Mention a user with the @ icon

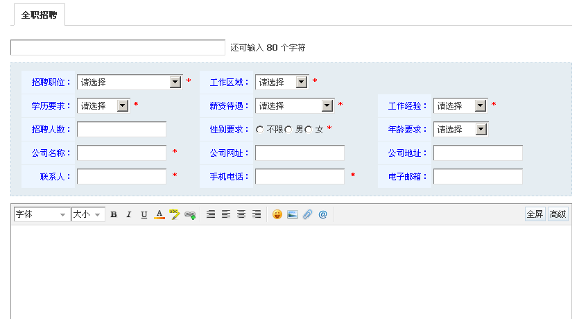[x=322, y=214]
